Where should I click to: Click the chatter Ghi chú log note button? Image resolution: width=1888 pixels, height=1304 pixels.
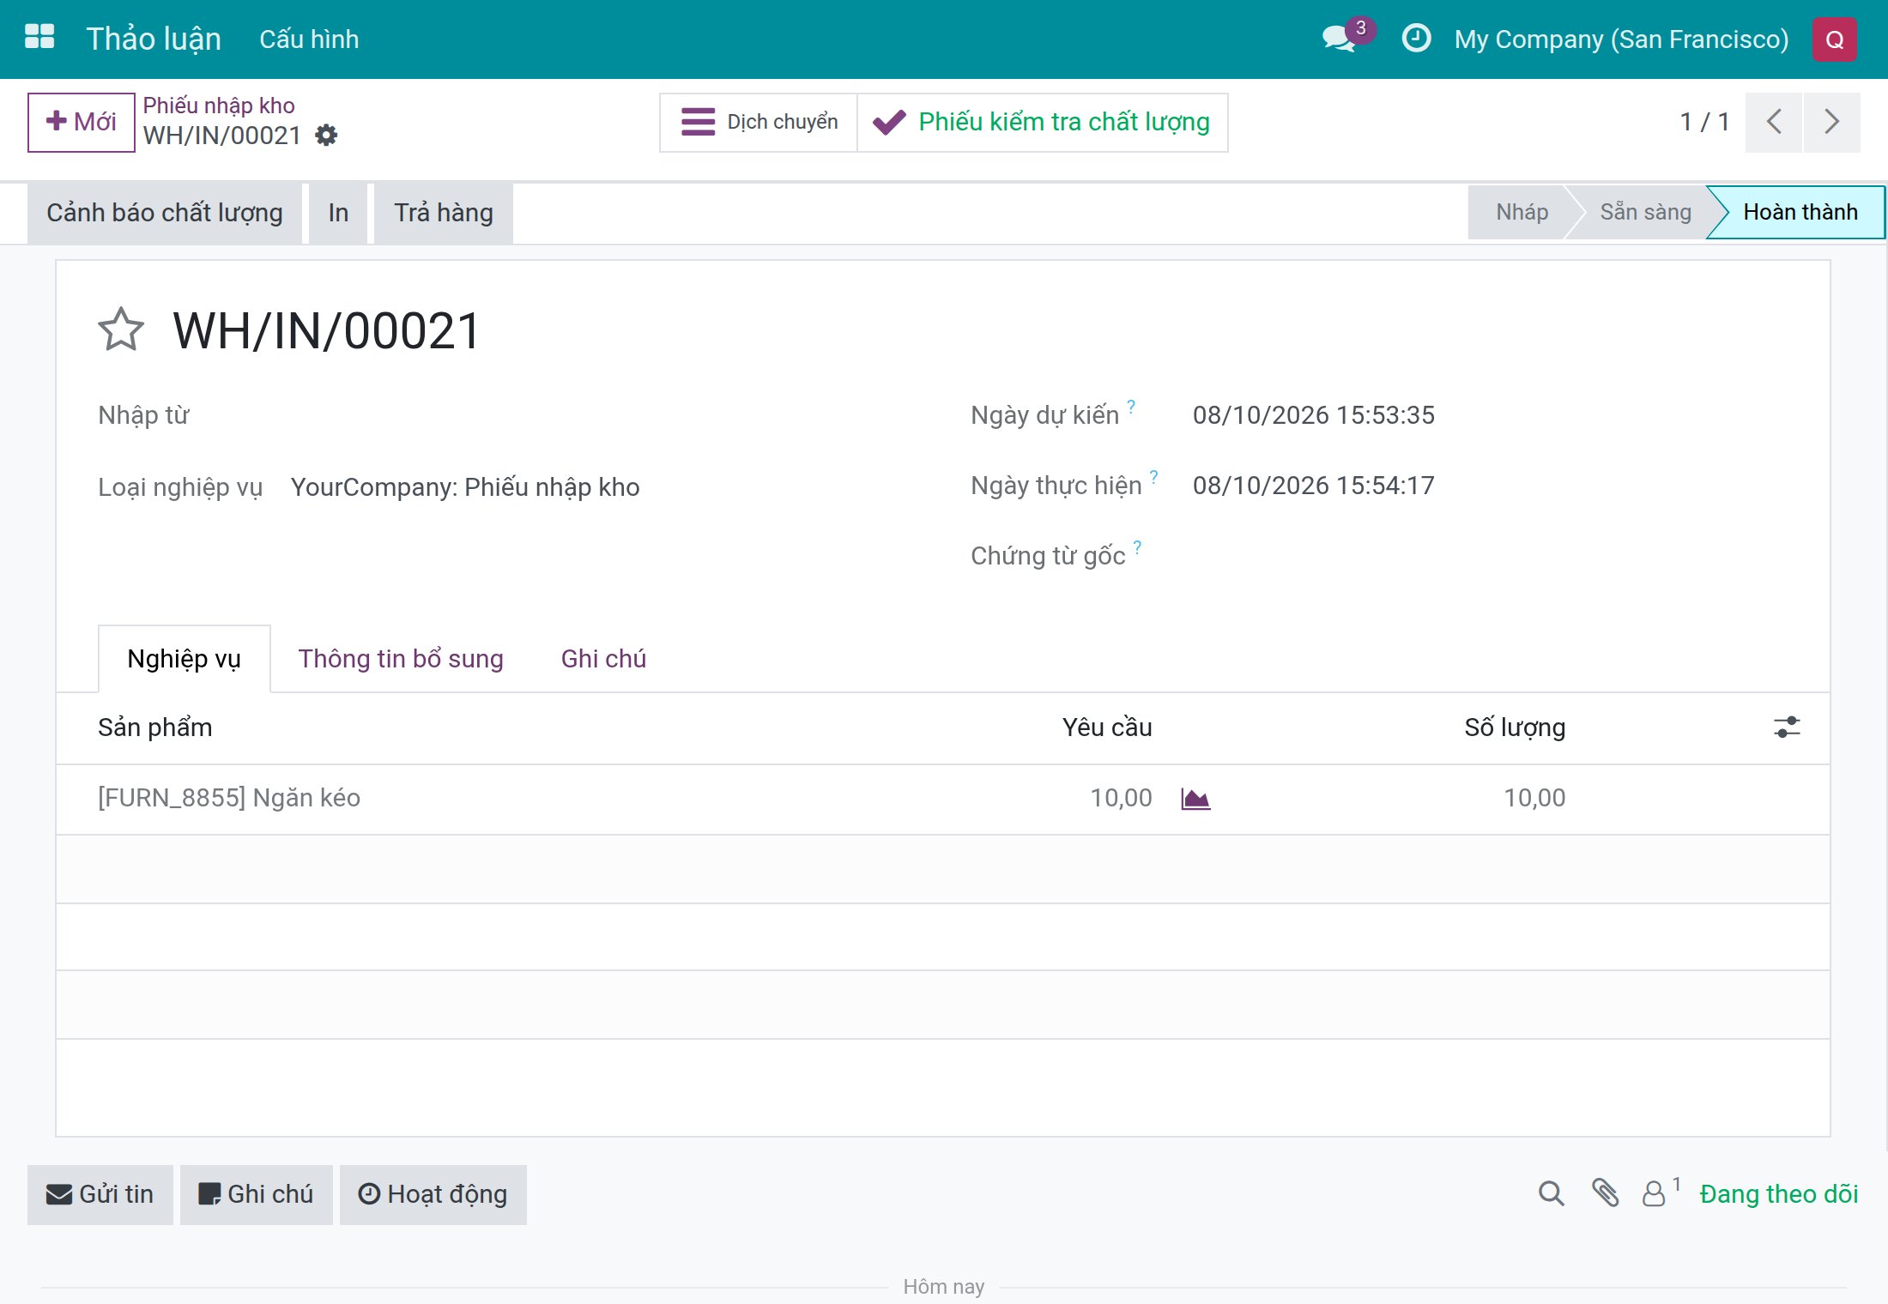[257, 1194]
